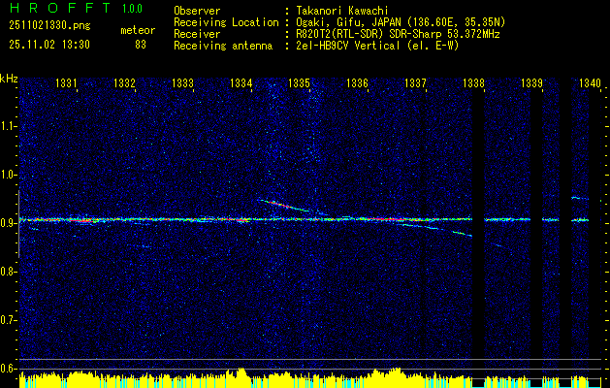Click the 1334 time marker
Viewport: 610px width, 388px height.
point(241,82)
